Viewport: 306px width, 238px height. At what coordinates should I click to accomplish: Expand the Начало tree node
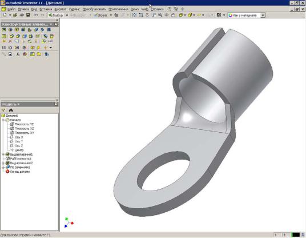pos(3,120)
